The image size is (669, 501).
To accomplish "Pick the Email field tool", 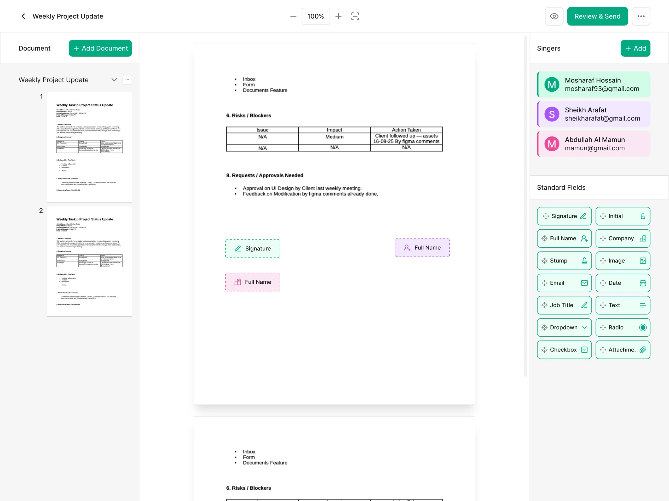I will [564, 283].
